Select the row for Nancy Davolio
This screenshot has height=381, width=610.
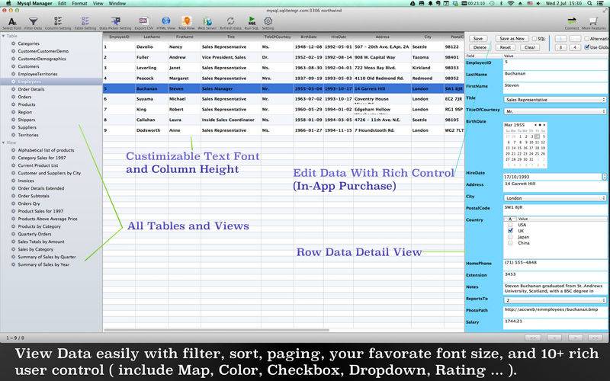coord(284,46)
